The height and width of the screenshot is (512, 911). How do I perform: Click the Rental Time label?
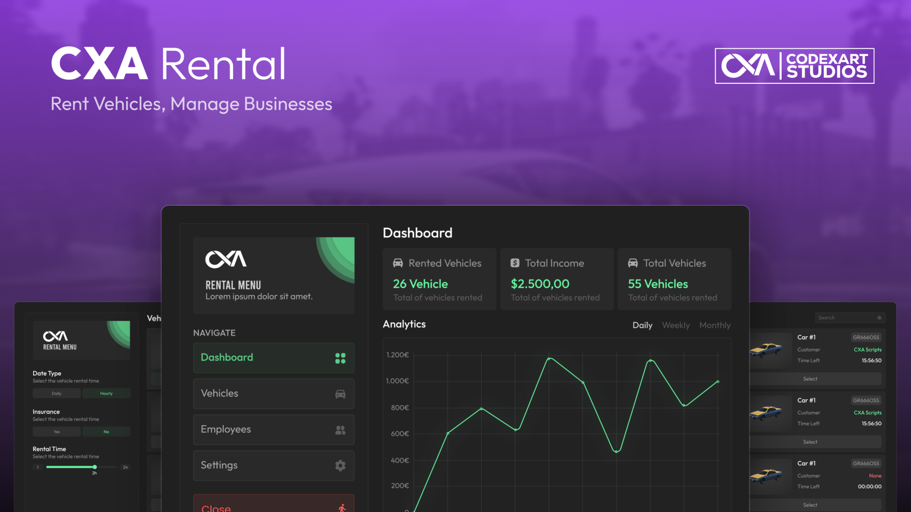tap(49, 449)
